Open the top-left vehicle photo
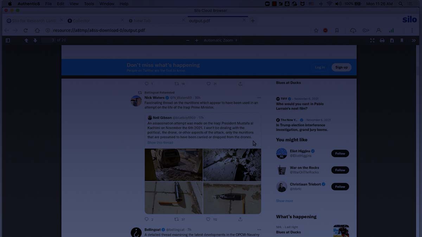 [174, 165]
